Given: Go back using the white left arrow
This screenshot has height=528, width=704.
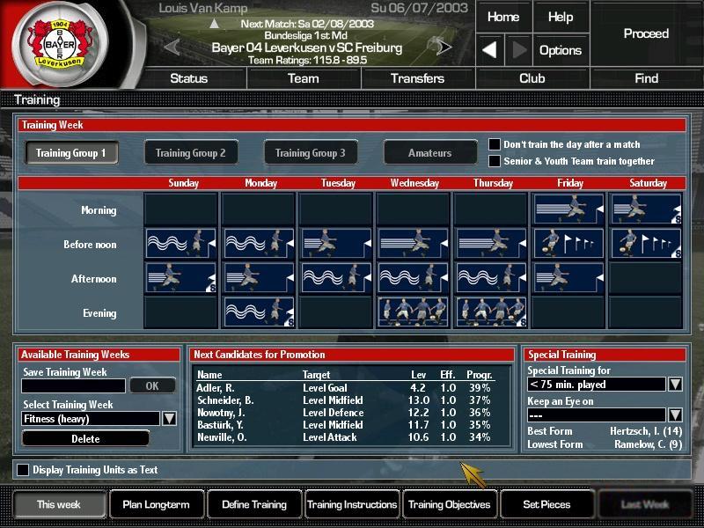Looking at the screenshot, I should (x=490, y=50).
